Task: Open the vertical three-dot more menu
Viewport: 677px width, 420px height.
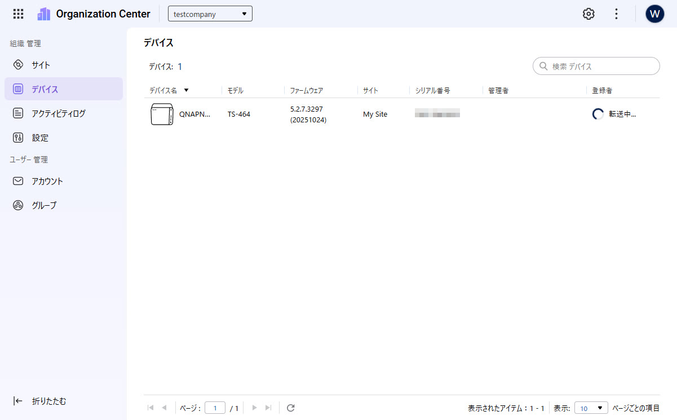Action: pyautogui.click(x=616, y=14)
